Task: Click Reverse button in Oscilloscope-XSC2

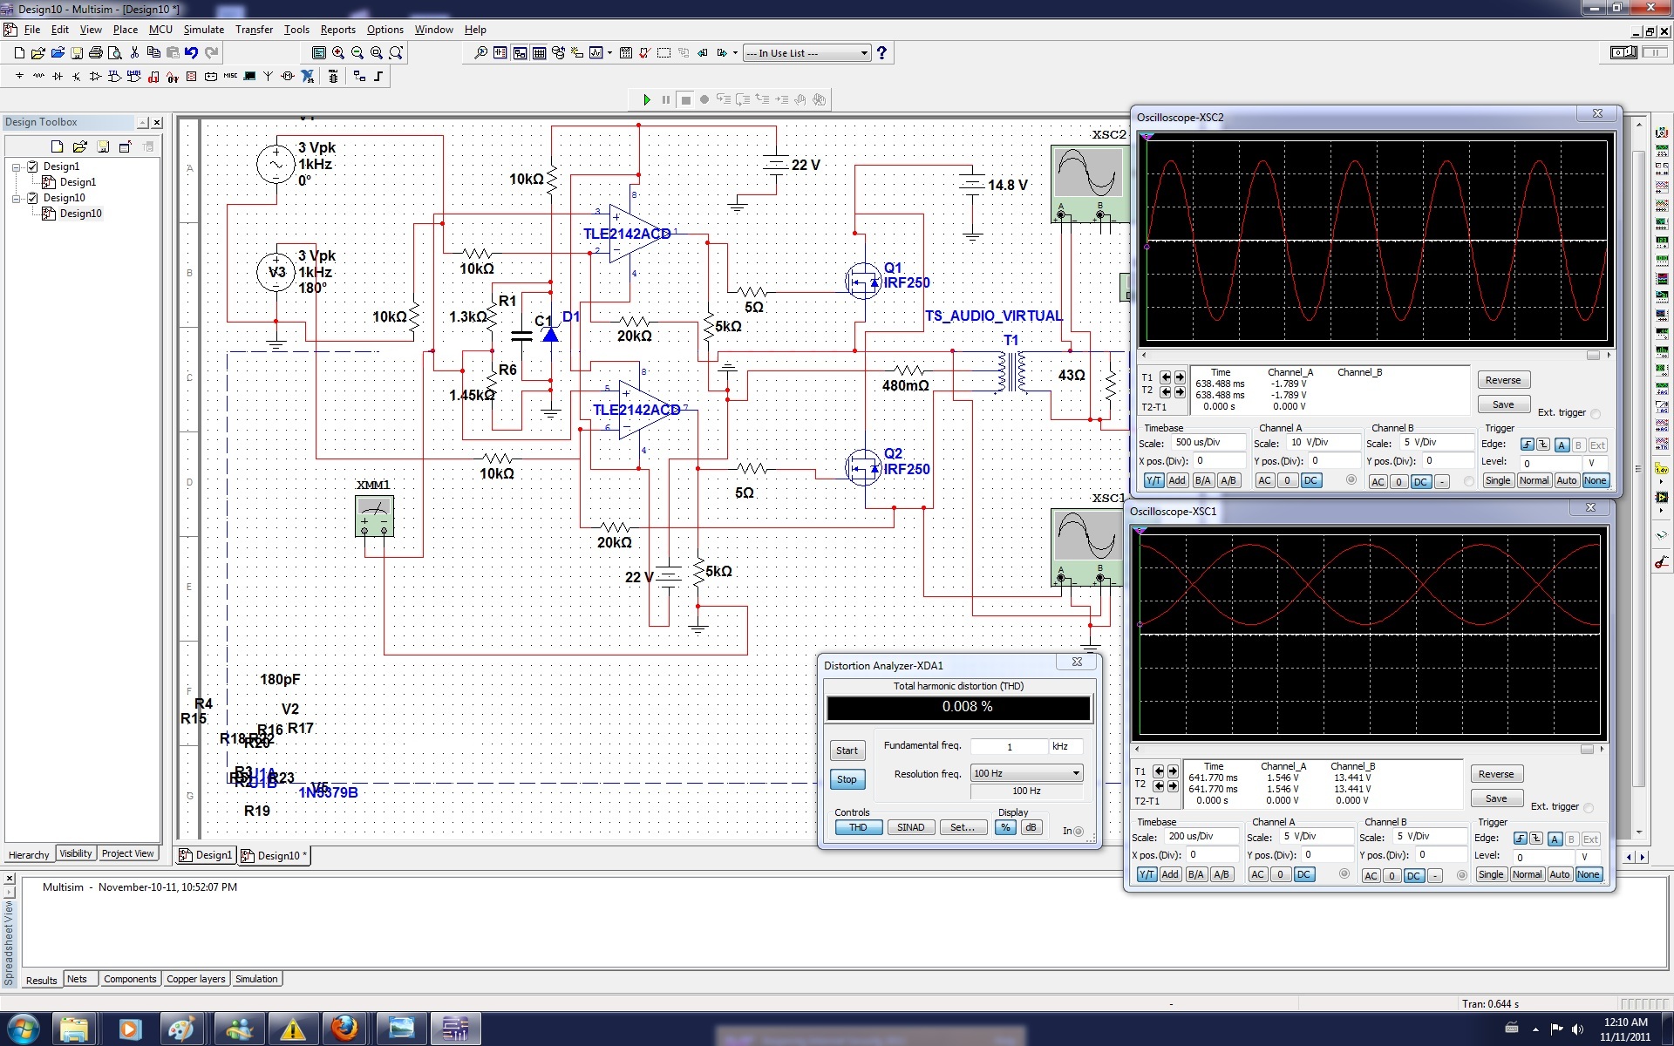Action: click(1503, 380)
